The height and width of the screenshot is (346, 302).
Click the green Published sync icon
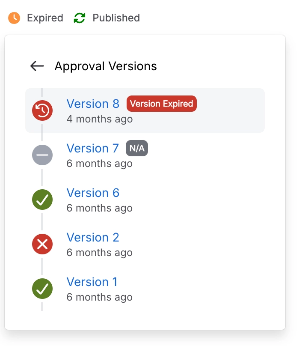pyautogui.click(x=80, y=18)
